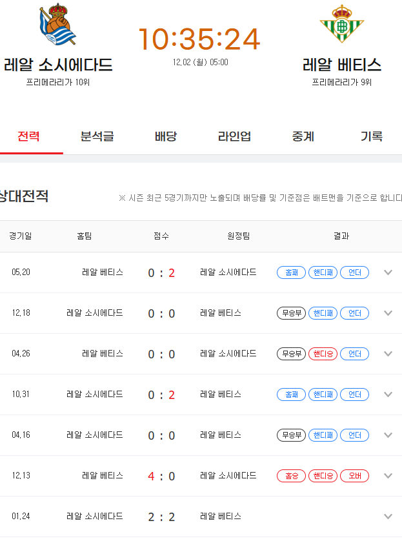
Task: Click 홈패 badge in 10.31 row
Action: pyautogui.click(x=291, y=394)
